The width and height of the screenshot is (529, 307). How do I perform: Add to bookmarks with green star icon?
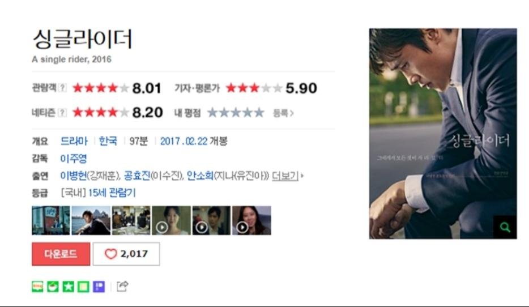click(68, 287)
